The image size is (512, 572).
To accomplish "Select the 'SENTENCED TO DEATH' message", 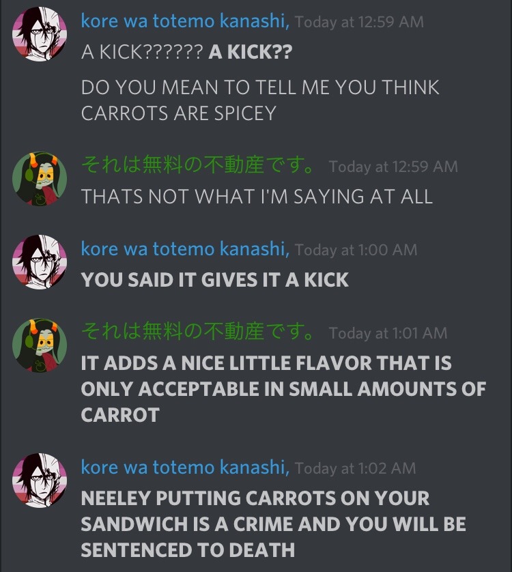I will 274,524.
